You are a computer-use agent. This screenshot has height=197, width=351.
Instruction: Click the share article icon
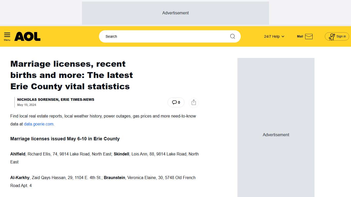194,102
